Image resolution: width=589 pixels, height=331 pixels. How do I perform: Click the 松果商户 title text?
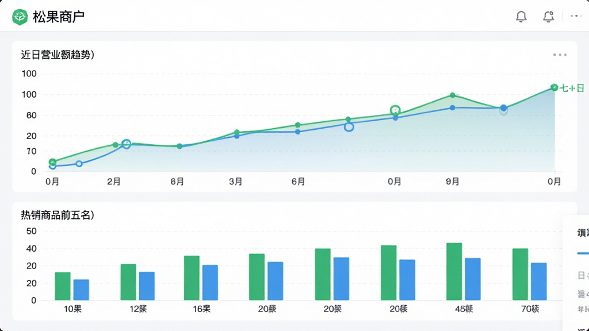pyautogui.click(x=59, y=17)
